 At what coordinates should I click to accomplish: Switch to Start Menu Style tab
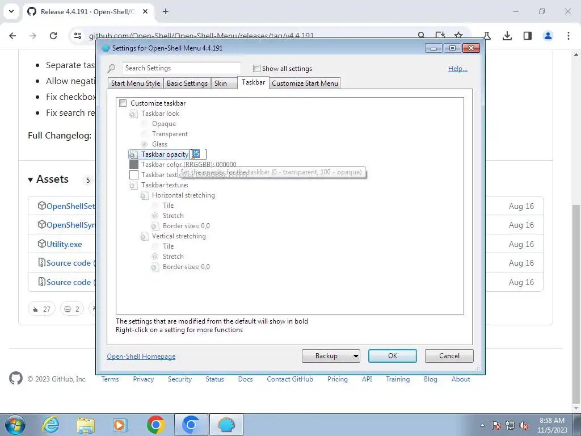coord(136,83)
